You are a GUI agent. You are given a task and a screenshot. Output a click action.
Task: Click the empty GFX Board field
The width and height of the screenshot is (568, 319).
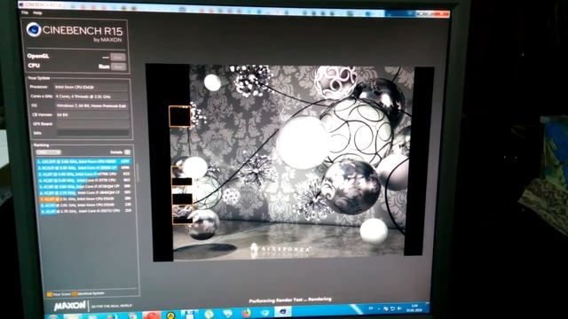[92, 124]
